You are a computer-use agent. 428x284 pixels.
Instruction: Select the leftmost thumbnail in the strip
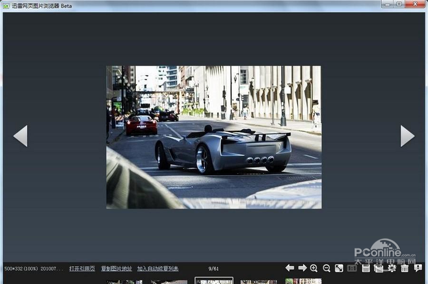(x=125, y=282)
